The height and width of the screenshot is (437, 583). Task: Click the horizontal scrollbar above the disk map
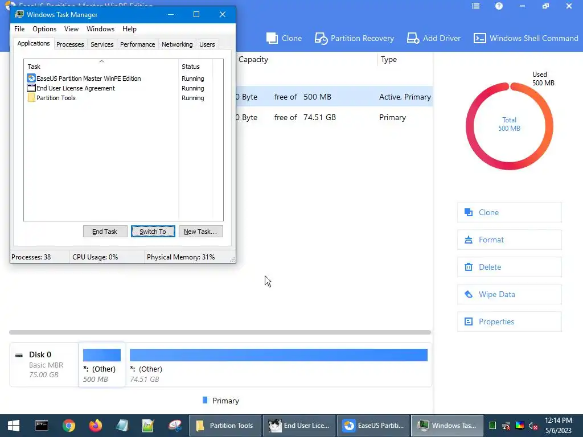point(220,332)
